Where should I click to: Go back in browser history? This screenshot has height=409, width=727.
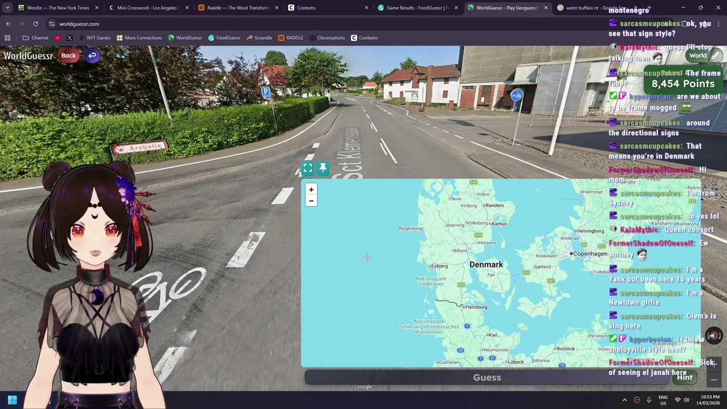pyautogui.click(x=8, y=24)
